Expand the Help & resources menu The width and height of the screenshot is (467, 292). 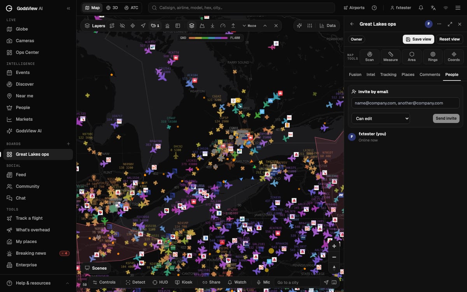38,283
